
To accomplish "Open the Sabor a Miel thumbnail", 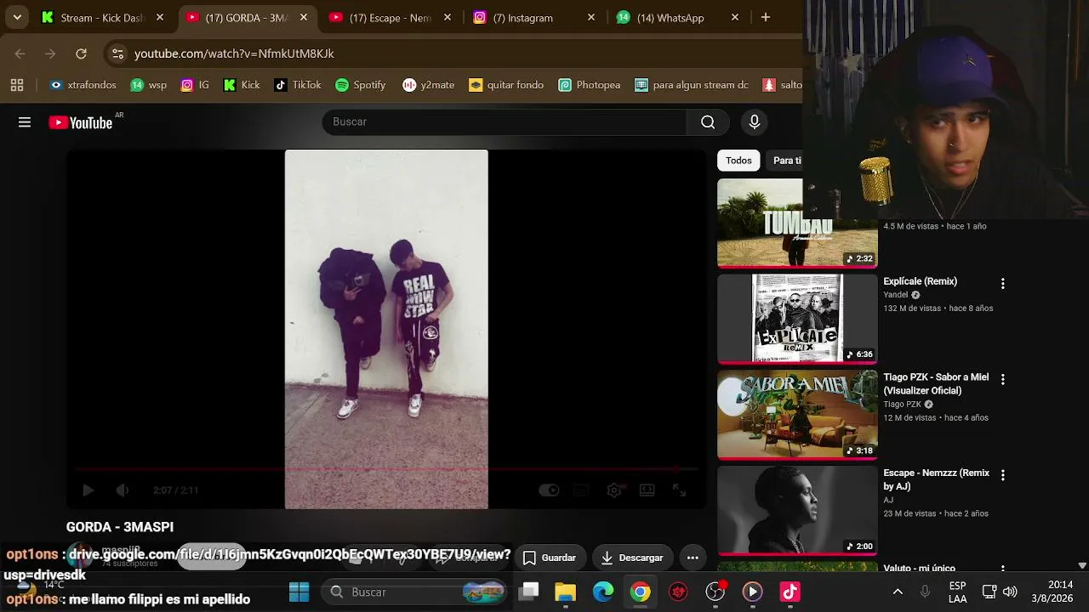I will 797,414.
